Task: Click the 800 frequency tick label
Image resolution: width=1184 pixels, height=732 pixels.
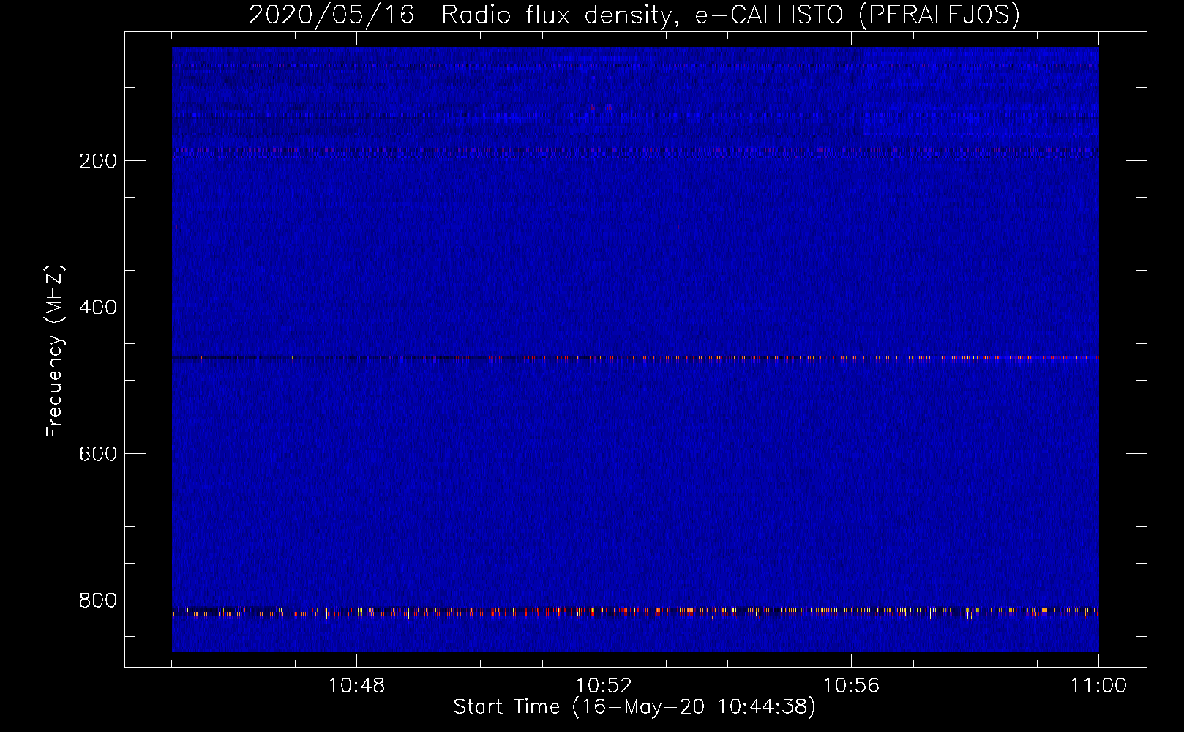Action: click(x=98, y=600)
